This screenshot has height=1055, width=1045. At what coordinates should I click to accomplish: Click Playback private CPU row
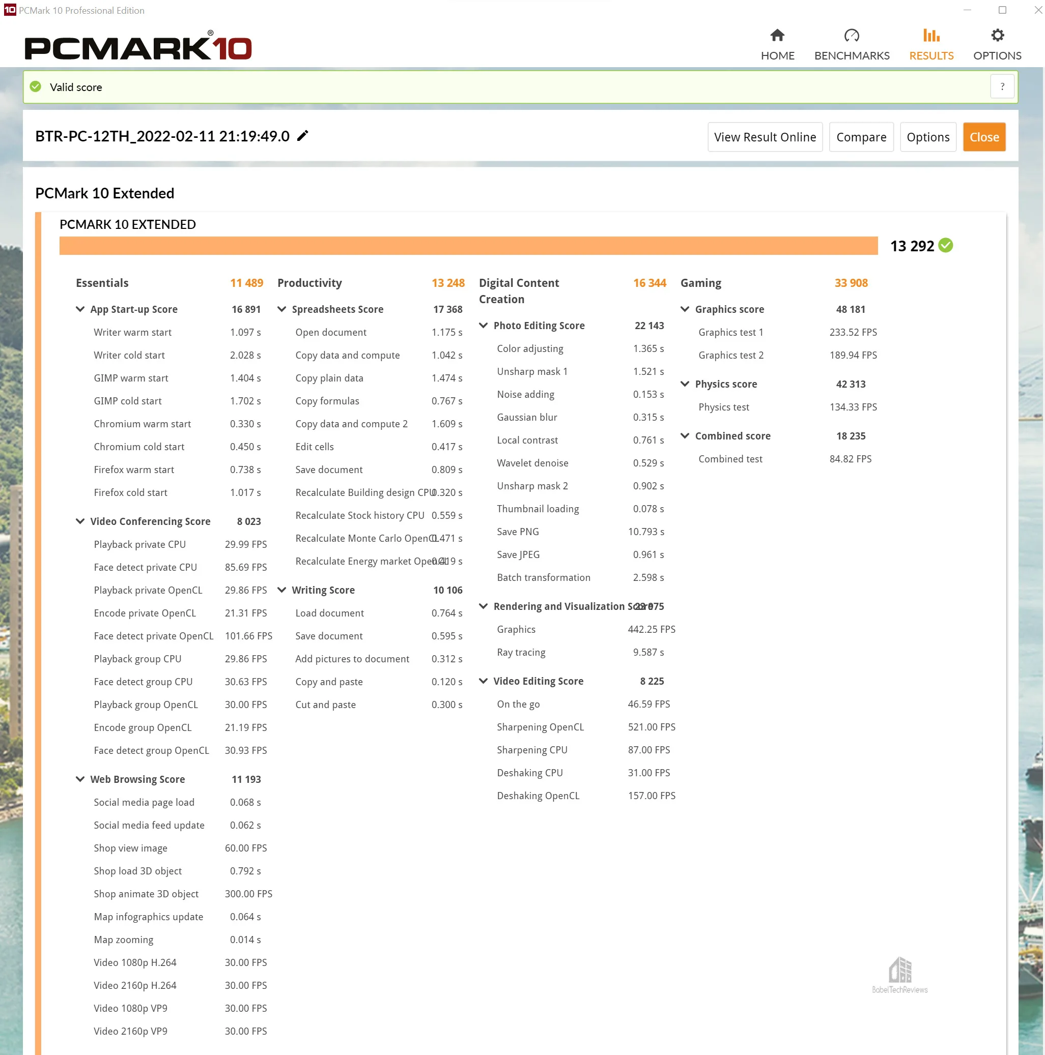[180, 545]
